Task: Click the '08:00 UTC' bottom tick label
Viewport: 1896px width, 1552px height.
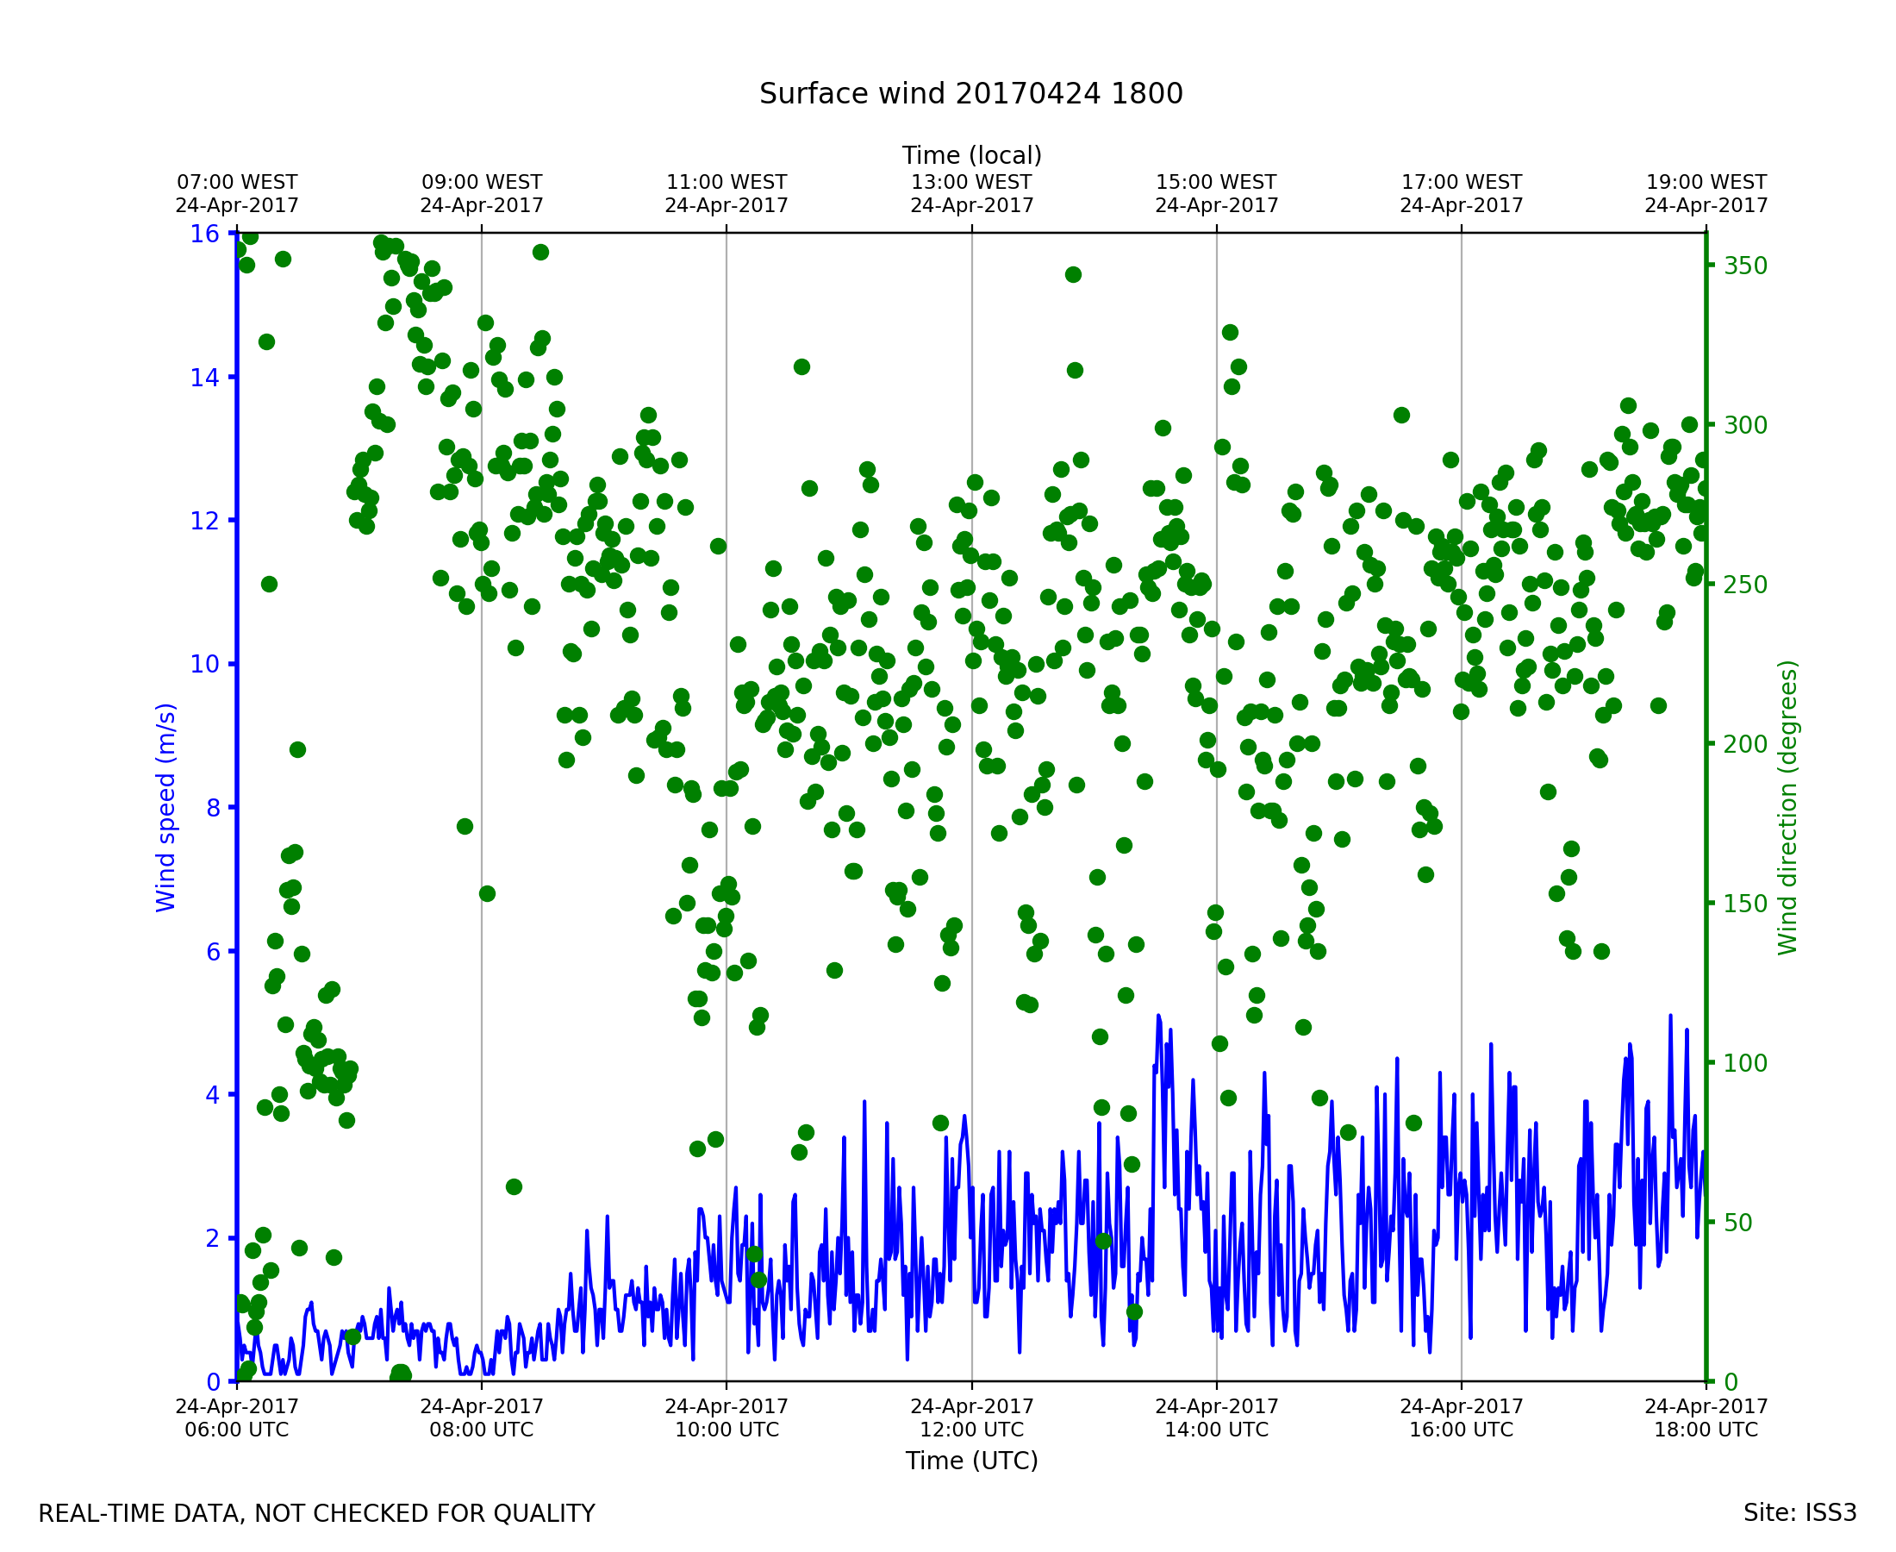Action: (x=482, y=1430)
